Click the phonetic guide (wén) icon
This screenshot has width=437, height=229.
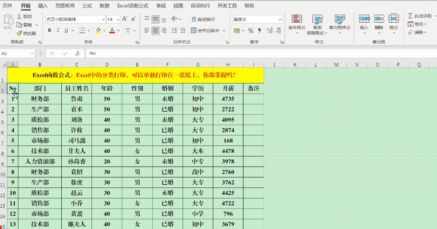click(x=128, y=30)
